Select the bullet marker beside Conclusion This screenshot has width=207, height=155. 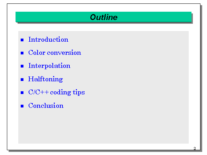22,106
